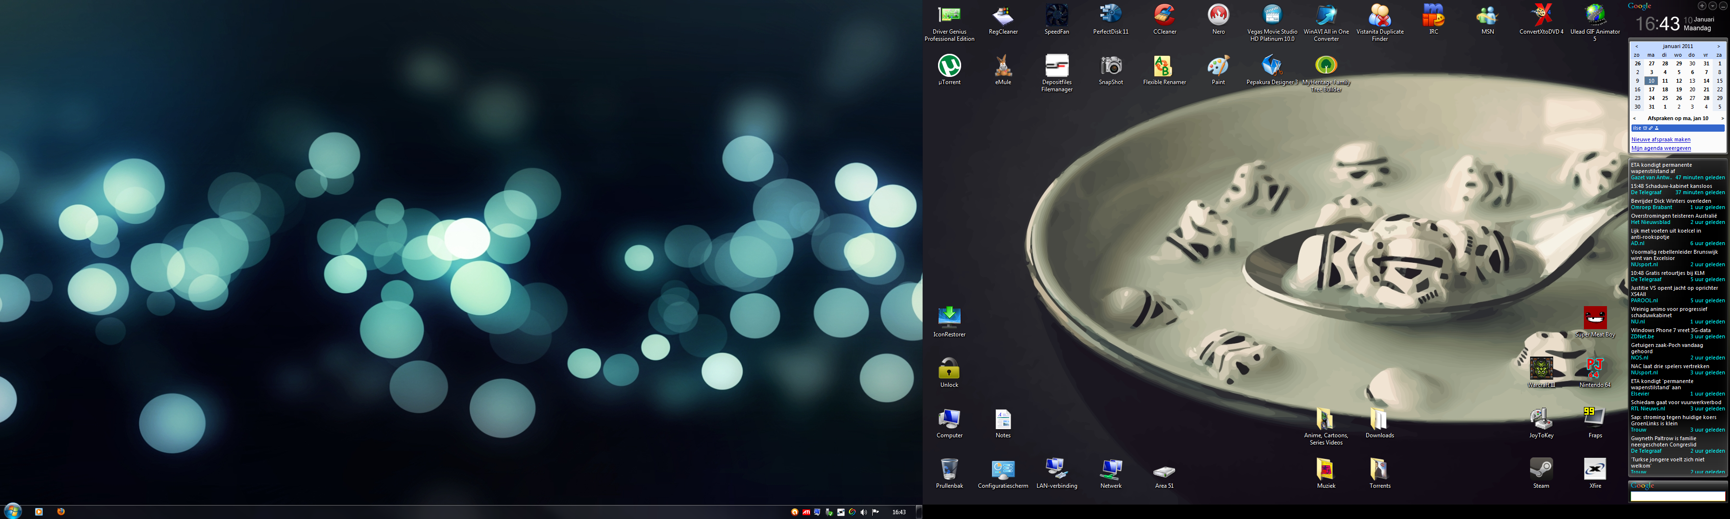Open sidebar gadget options dropdown arrow
1730x519 pixels.
pos(1712,6)
